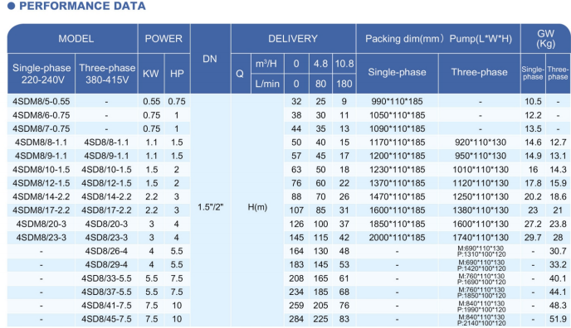This screenshot has height=328, width=571.
Task: Click model 4SDM8/7-0.75
Action: pyautogui.click(x=41, y=128)
